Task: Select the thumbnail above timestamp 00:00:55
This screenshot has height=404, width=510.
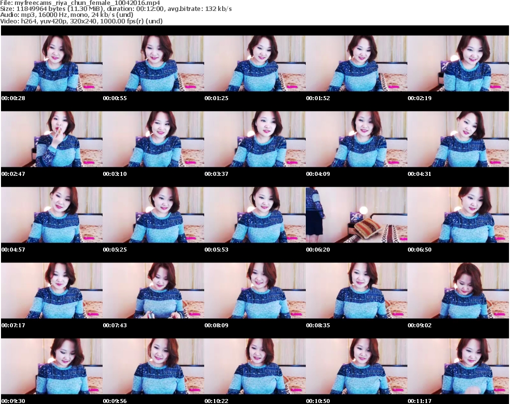Action: [x=153, y=63]
